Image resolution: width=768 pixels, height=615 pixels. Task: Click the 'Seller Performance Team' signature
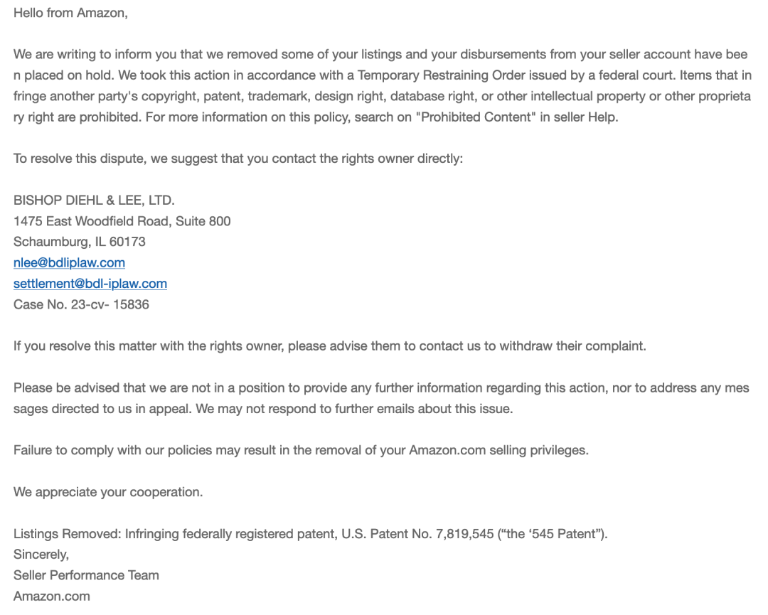(86, 575)
